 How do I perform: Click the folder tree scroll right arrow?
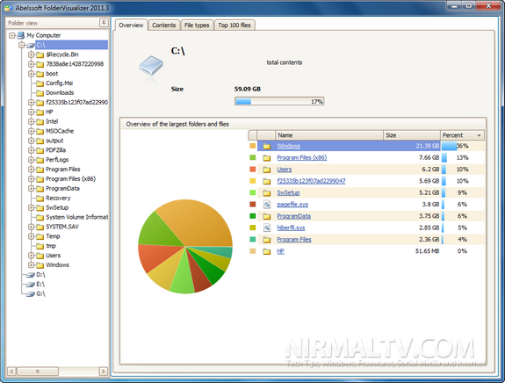click(104, 372)
